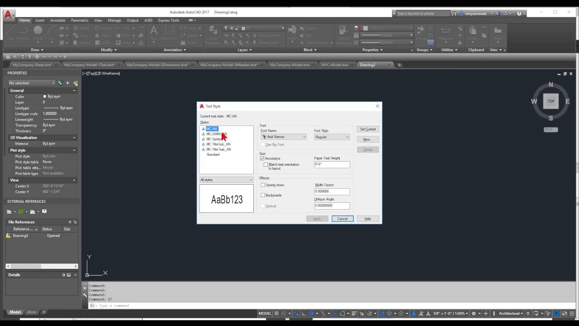
Task: Collapse the General section in Properties
Action: (74, 91)
